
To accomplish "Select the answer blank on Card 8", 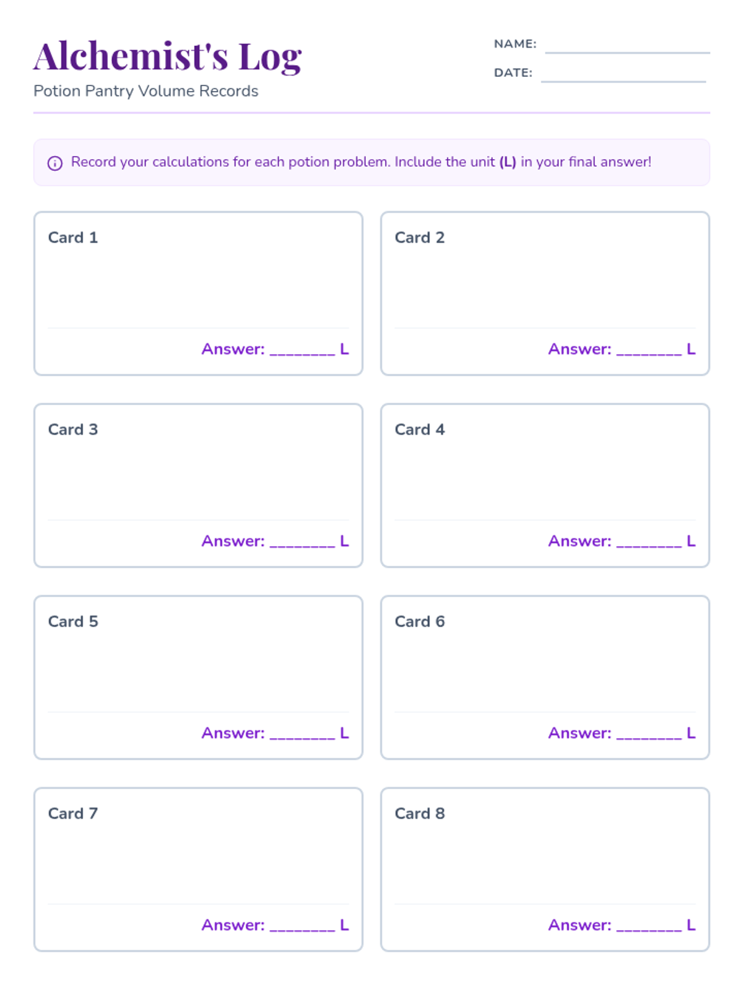I will pos(649,925).
